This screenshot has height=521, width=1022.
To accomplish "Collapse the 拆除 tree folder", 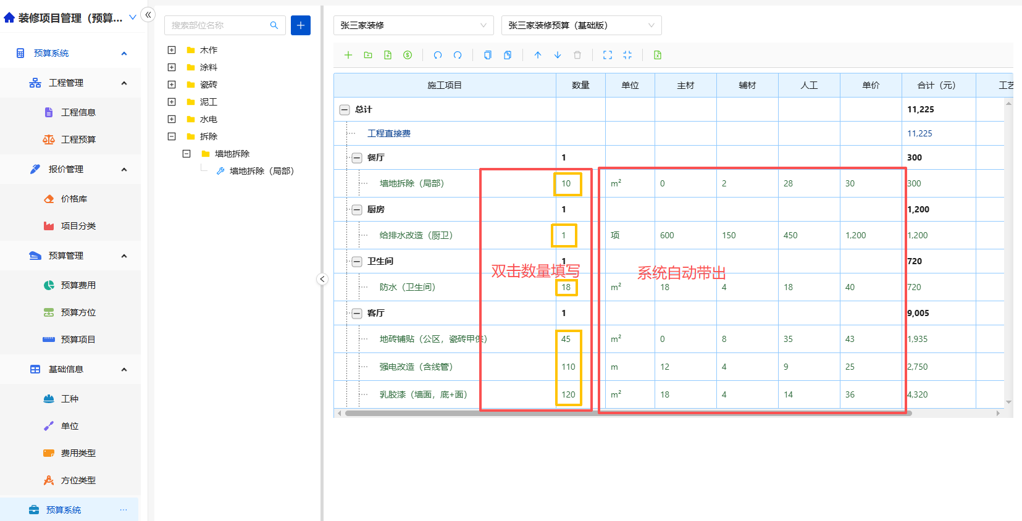I will pyautogui.click(x=172, y=136).
